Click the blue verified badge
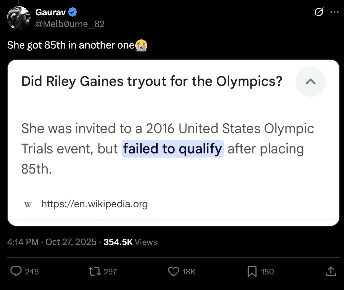Screen dimensions: 344x290 coord(73,12)
